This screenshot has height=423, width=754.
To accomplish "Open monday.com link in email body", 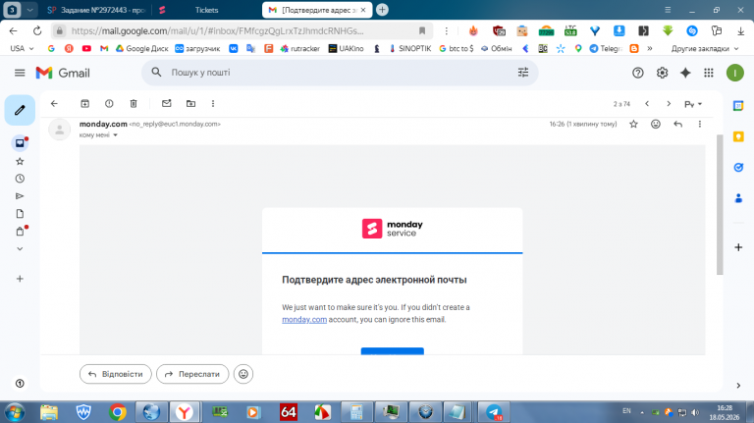I will [304, 320].
